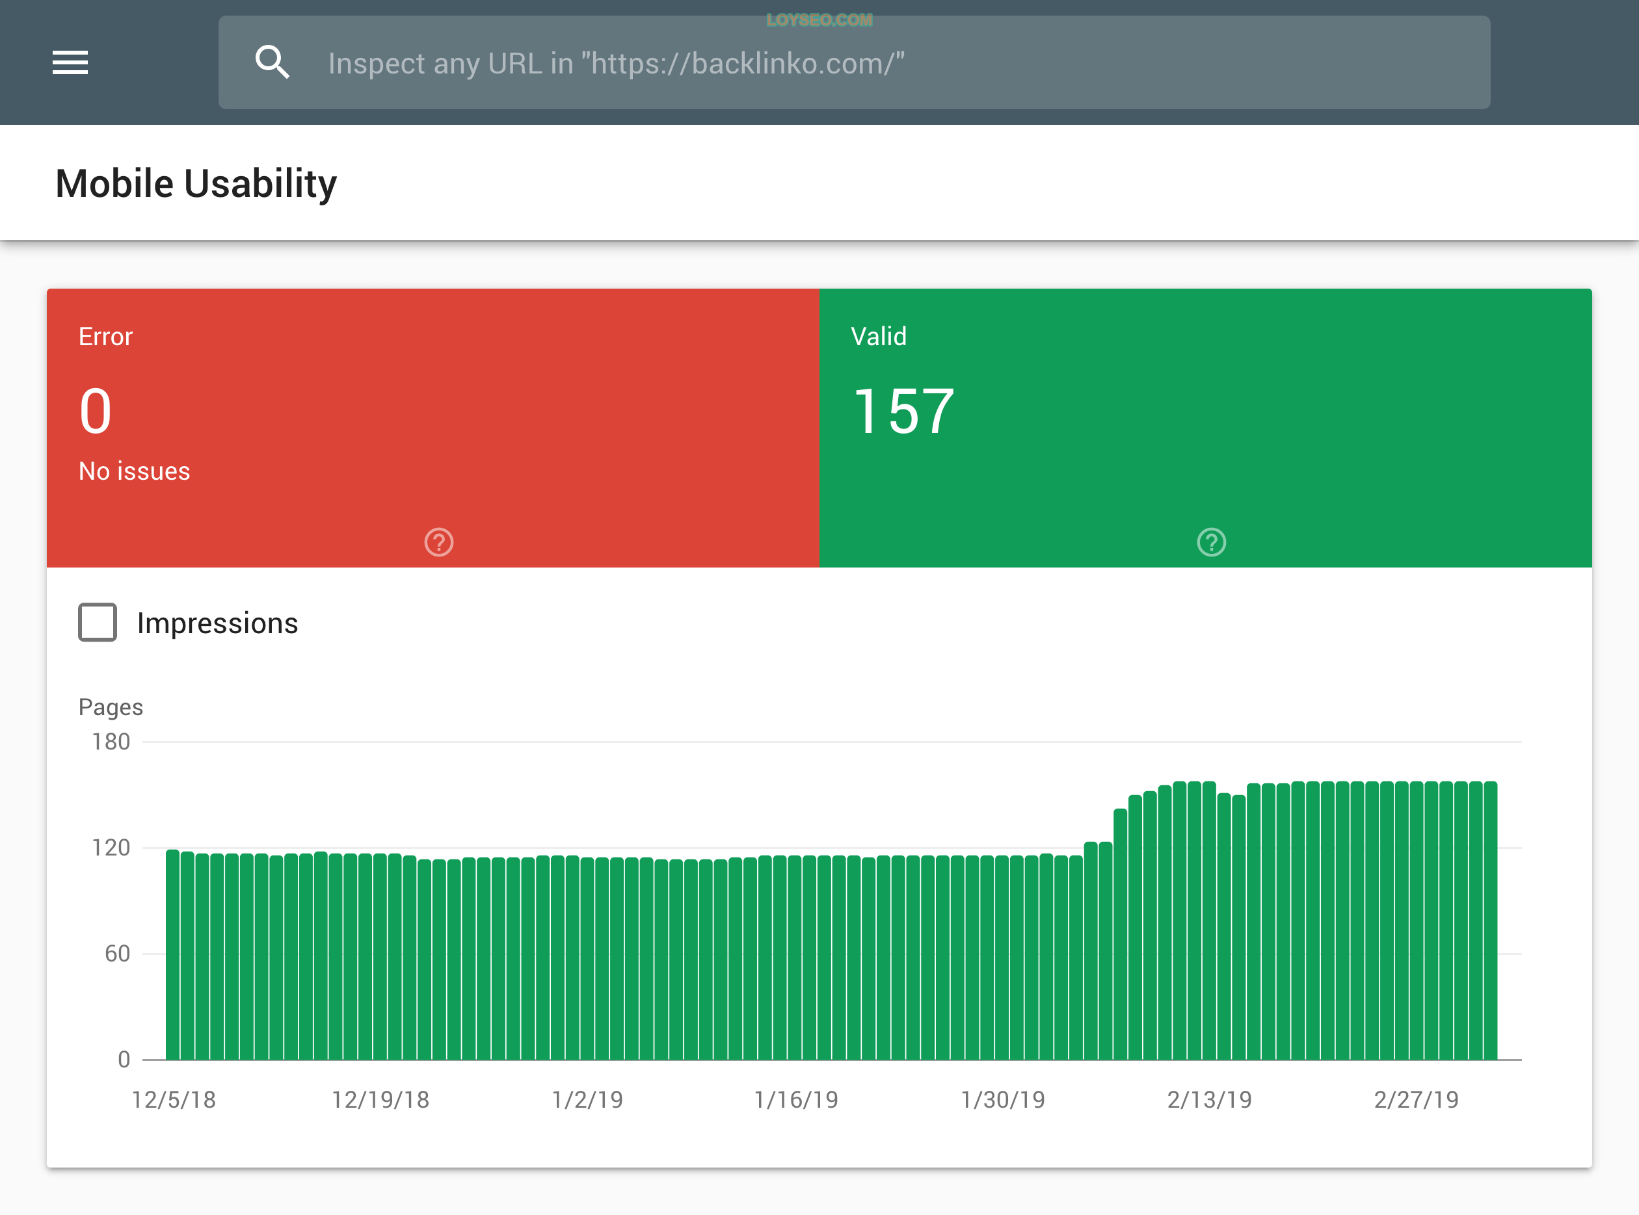Click the 60 y-axis label

[118, 953]
